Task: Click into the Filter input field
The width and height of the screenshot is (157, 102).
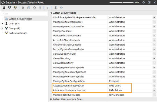Action: pyautogui.click(x=24, y=13)
